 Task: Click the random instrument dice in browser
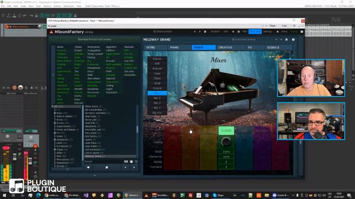(x=106, y=167)
